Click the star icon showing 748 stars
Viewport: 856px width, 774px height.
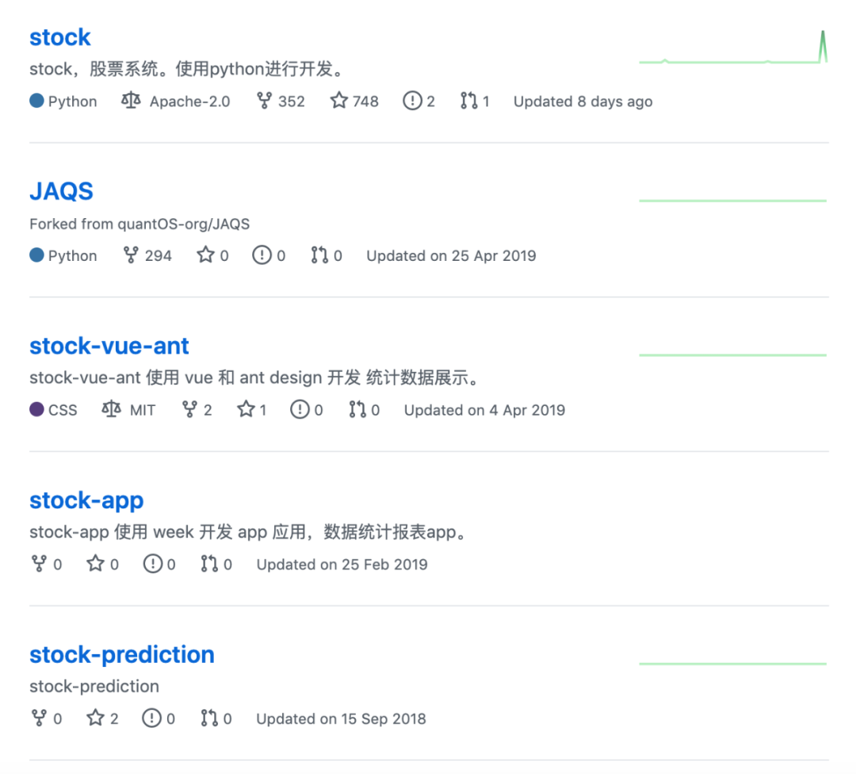(x=339, y=101)
